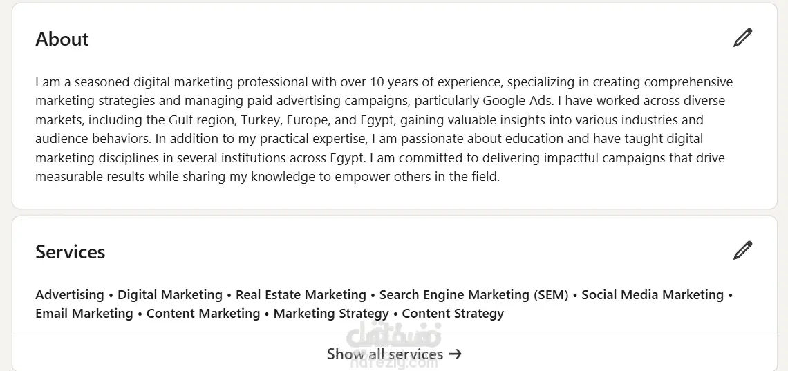Click the Real Estate Marketing service
The width and height of the screenshot is (788, 371).
tap(301, 295)
